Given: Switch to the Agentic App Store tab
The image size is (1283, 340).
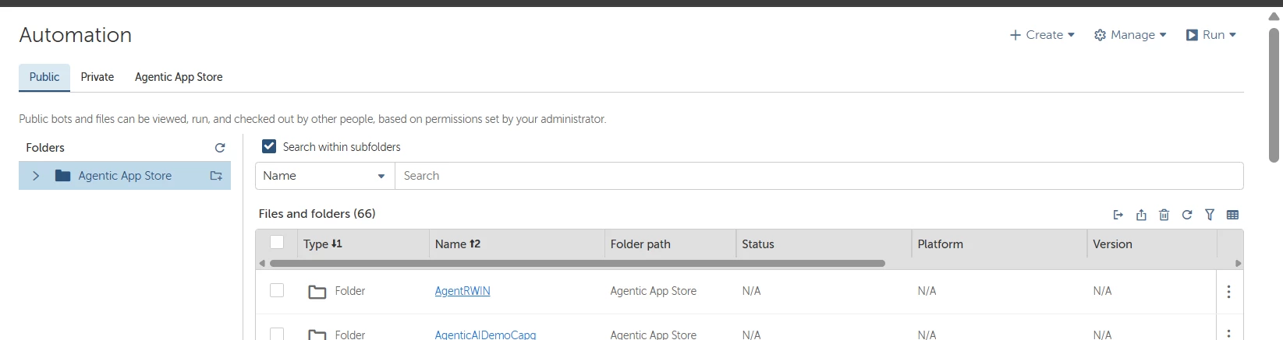Looking at the screenshot, I should pos(179,77).
